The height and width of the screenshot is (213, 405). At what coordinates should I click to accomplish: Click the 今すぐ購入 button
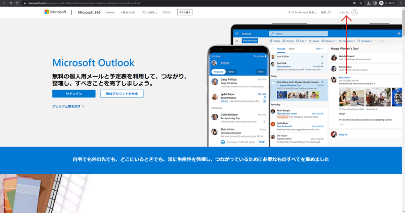(185, 12)
